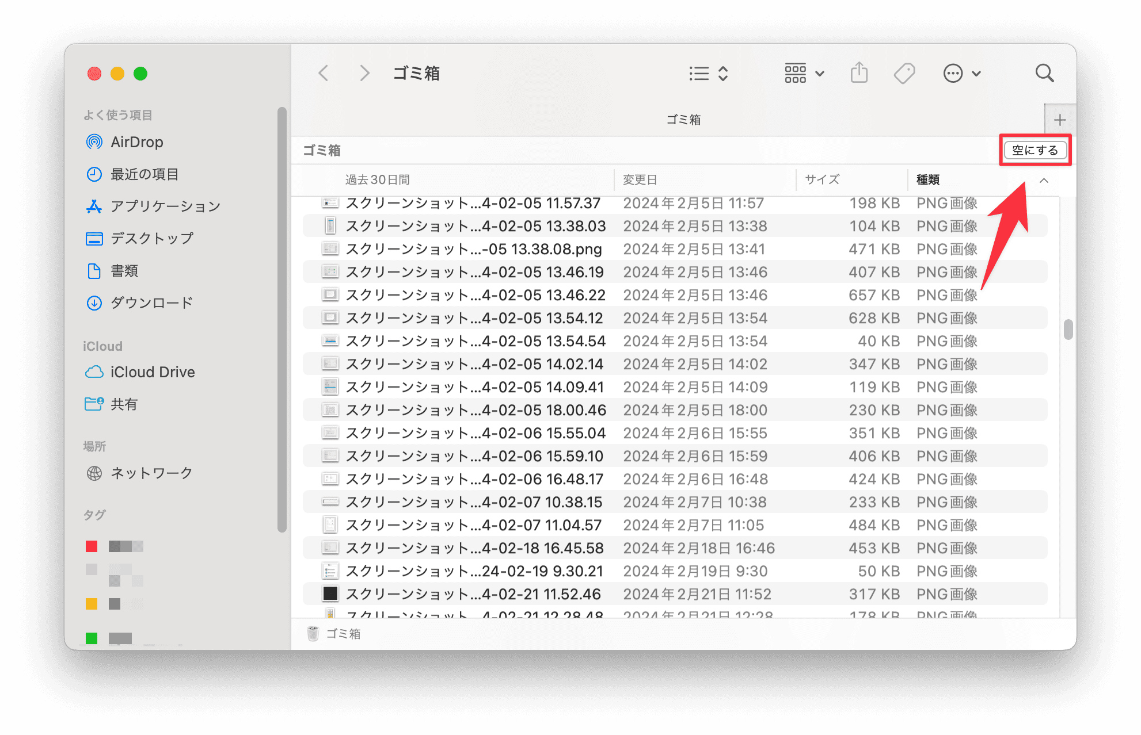Add a new tab with plus button
This screenshot has width=1141, height=735.
click(1060, 120)
